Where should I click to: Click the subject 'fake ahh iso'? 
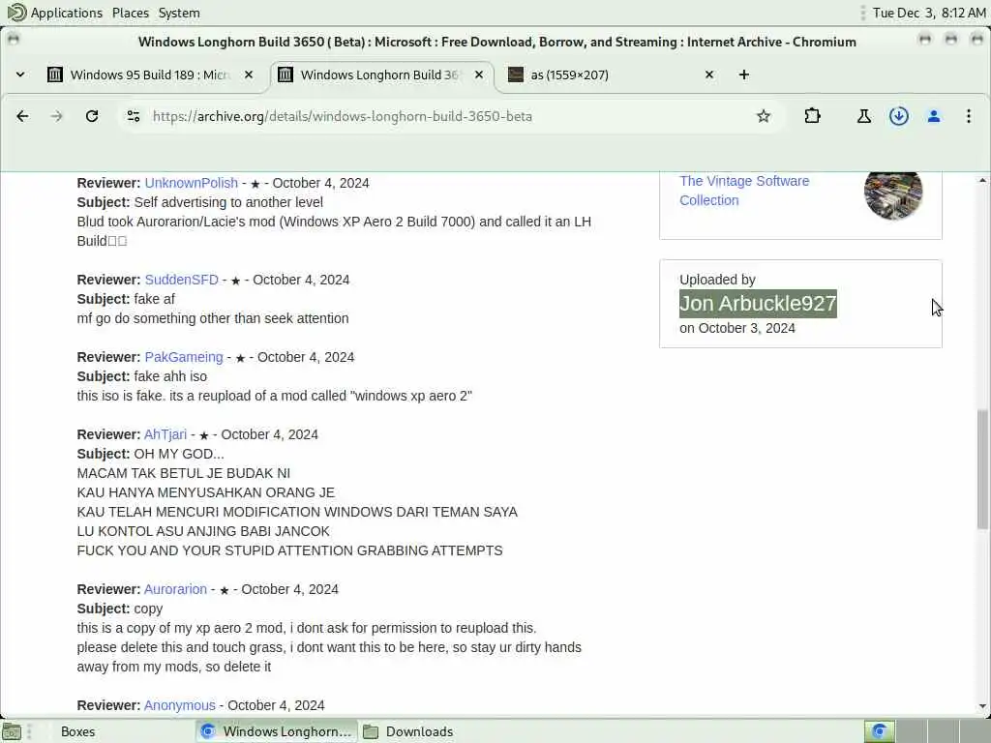coord(170,376)
